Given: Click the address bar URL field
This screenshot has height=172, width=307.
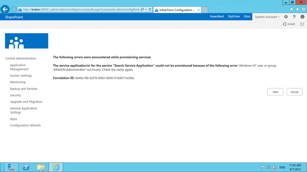Looking at the screenshot, I should pyautogui.click(x=81, y=10).
